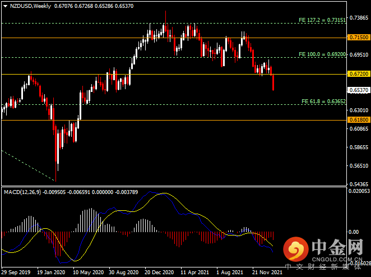Image resolution: width=371 pixels, height=277 pixels.
Task: Click the arrow icon beside NZDUSD title
Action: [x=6, y=6]
